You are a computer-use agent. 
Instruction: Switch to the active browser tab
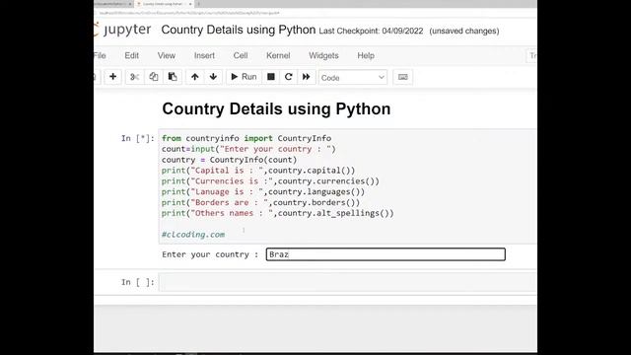pos(163,4)
